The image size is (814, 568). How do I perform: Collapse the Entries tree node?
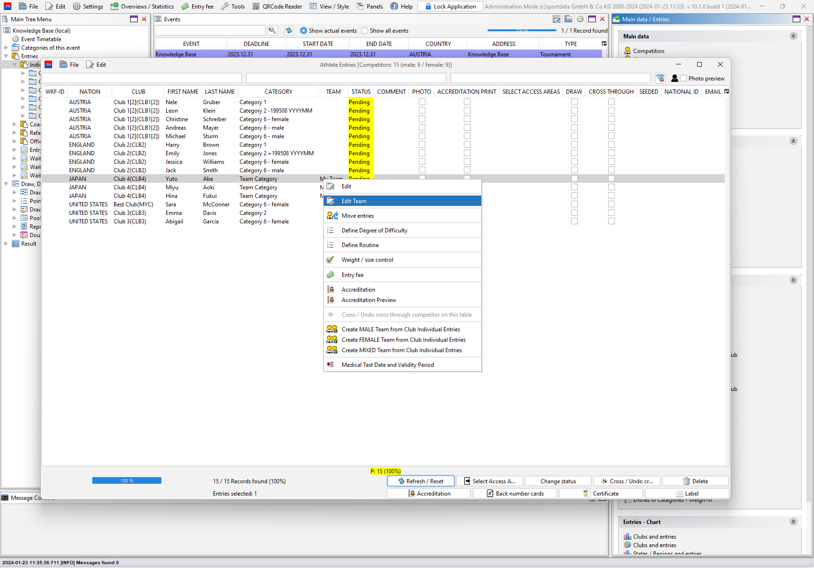click(6, 56)
